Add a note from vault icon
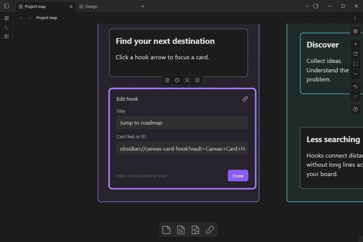The height and width of the screenshot is (242, 363). click(181, 230)
